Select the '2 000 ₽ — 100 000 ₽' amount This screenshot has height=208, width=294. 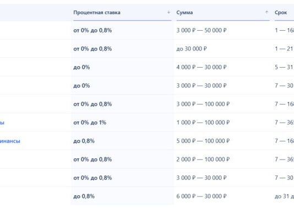pyautogui.click(x=203, y=159)
